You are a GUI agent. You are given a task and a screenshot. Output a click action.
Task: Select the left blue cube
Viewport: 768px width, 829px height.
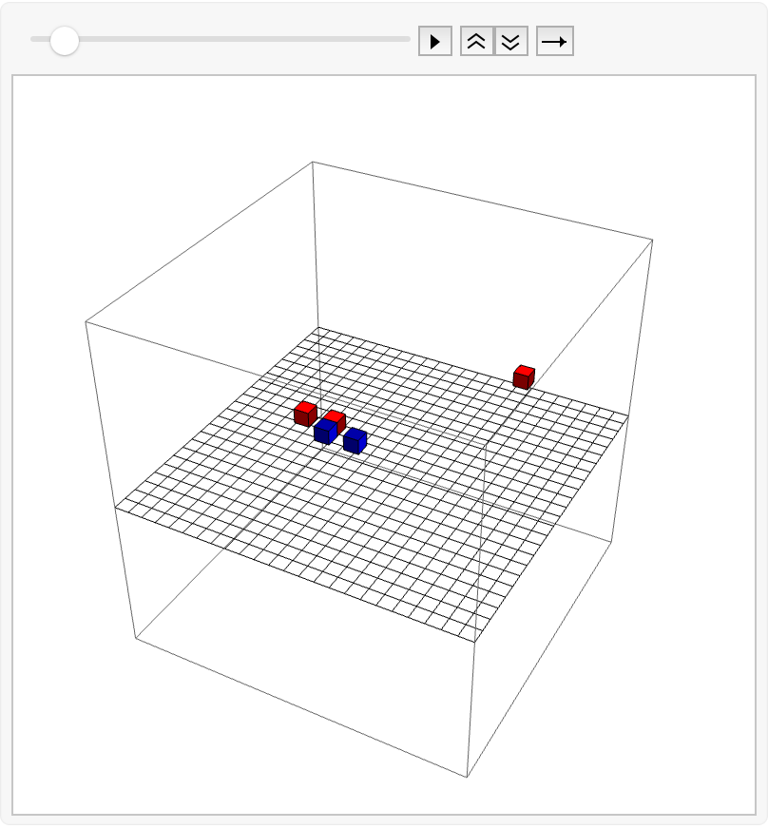325,432
